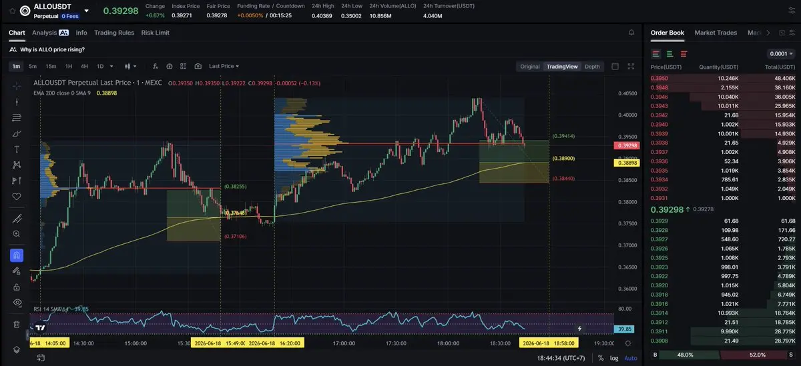Click the 0.3908 bid price row
This screenshot has width=801, height=366.
tap(722, 341)
